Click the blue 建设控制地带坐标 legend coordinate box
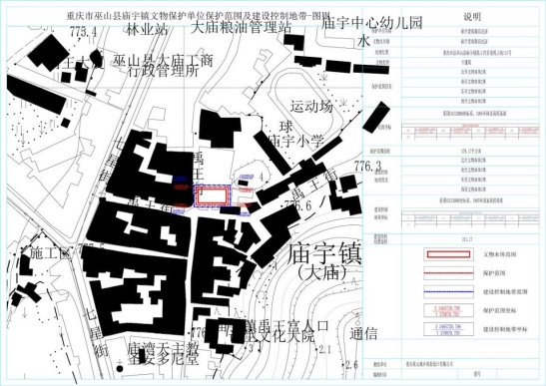 click(x=448, y=329)
